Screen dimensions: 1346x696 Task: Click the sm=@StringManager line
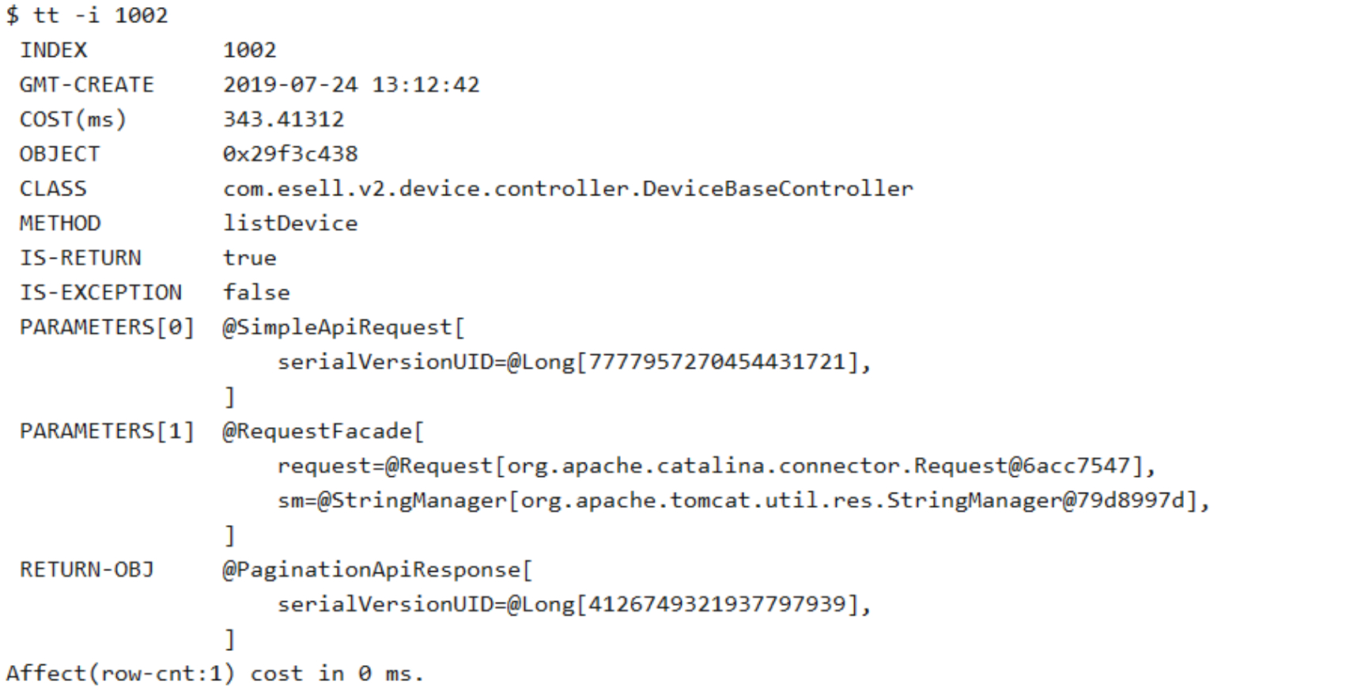[x=743, y=501]
